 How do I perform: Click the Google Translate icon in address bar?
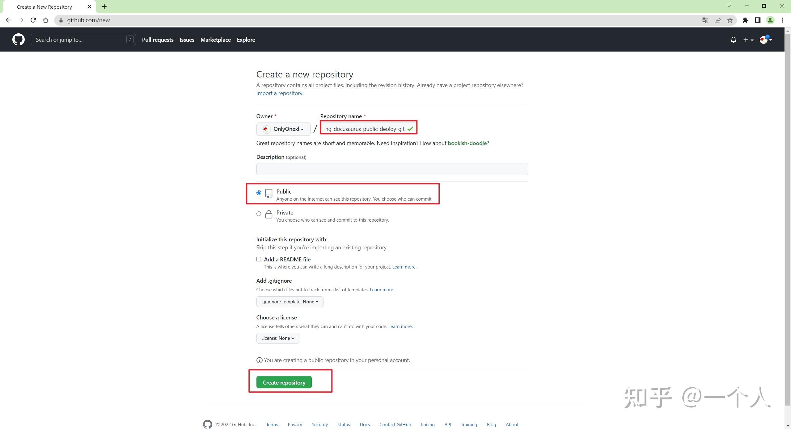coord(705,20)
